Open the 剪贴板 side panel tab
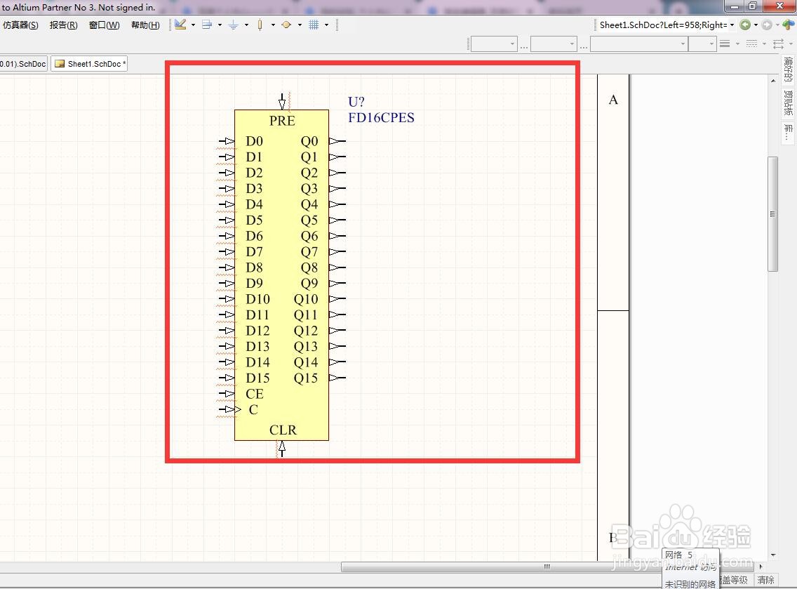Screen dimensions: 797x589 [x=788, y=102]
